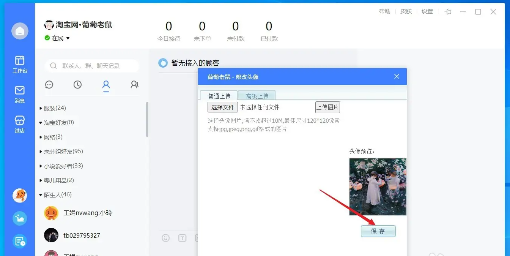Switch to the 高级上传 tab

[x=257, y=96]
